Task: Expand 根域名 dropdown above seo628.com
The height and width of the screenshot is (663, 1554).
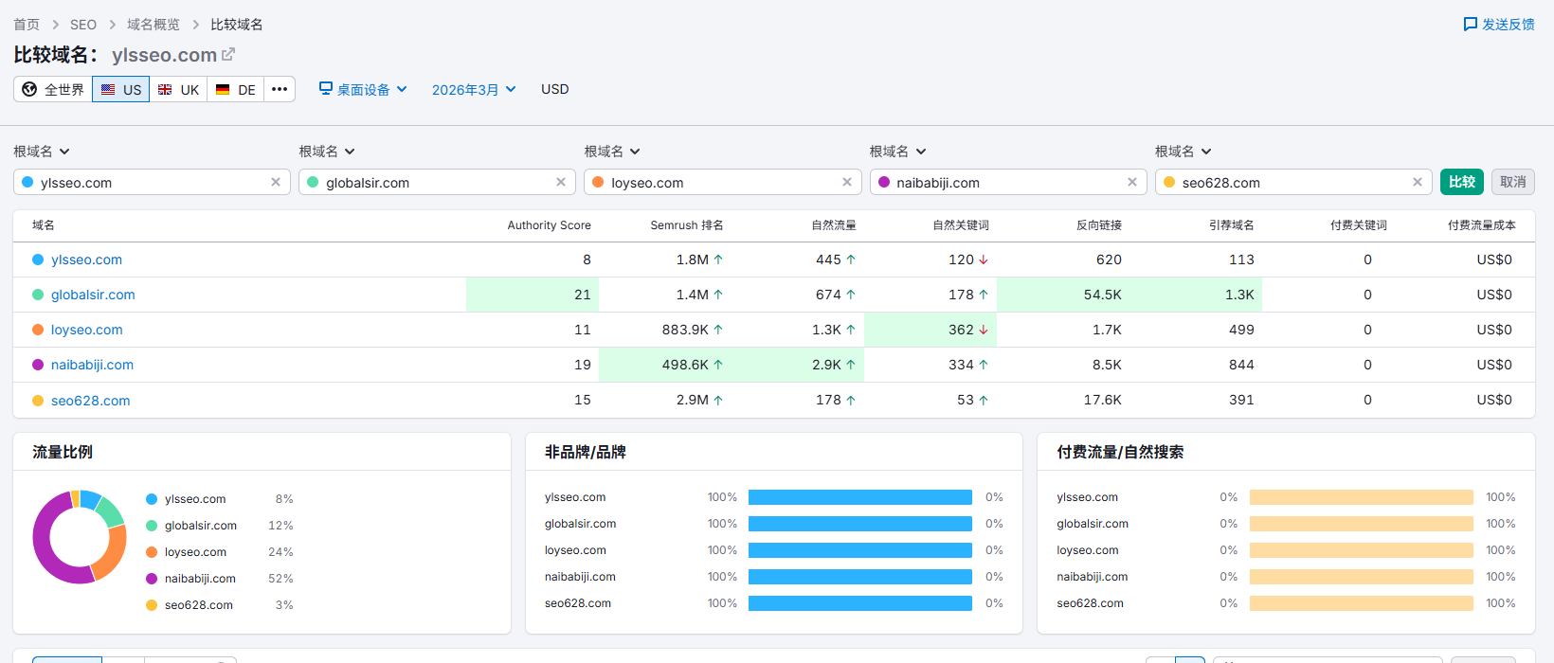Action: (1184, 152)
